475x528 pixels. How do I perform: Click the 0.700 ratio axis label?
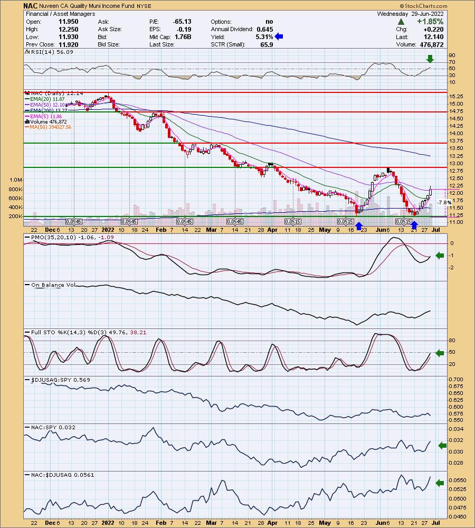455,380
